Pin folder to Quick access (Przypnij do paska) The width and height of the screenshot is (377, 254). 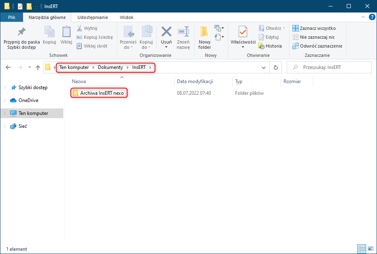point(22,38)
